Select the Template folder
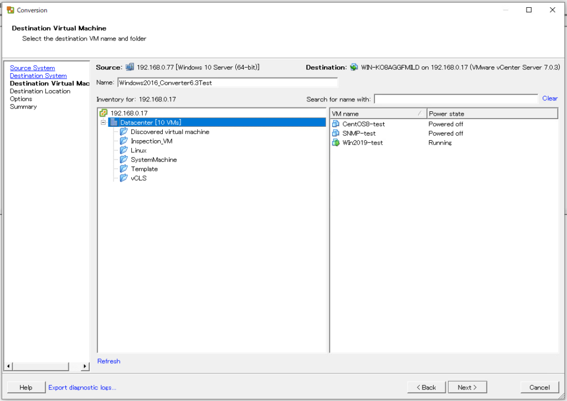This screenshot has width=567, height=401. (144, 168)
